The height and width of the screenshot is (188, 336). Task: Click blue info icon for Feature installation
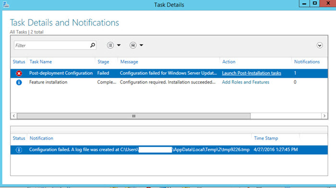tap(19, 82)
